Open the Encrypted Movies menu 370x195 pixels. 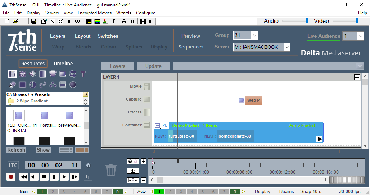click(x=94, y=13)
